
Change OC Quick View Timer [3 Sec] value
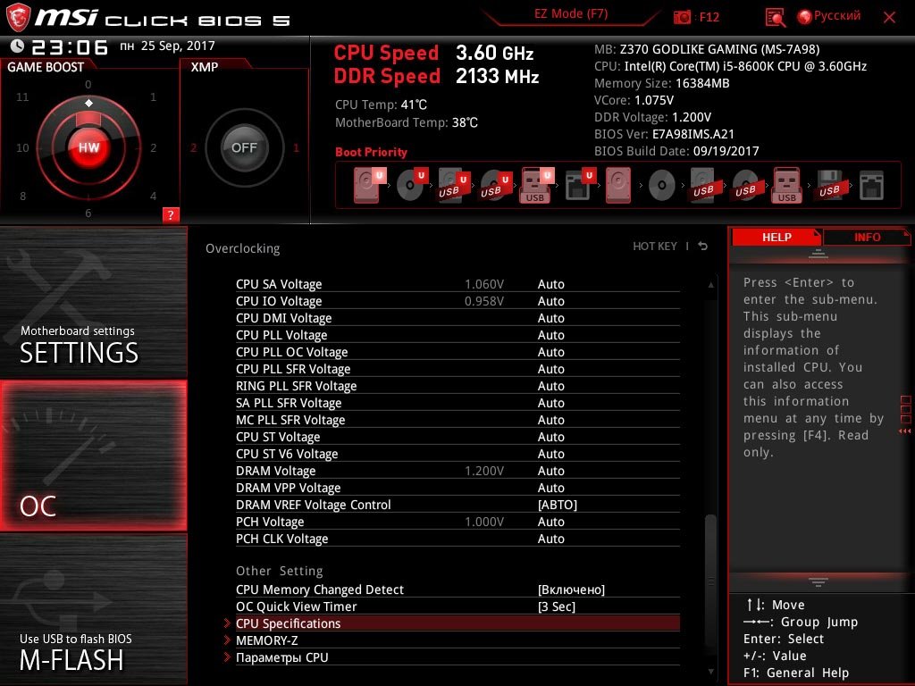[557, 607]
